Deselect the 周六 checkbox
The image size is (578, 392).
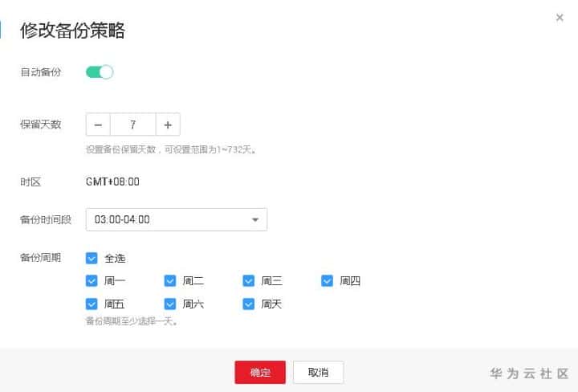(x=170, y=304)
